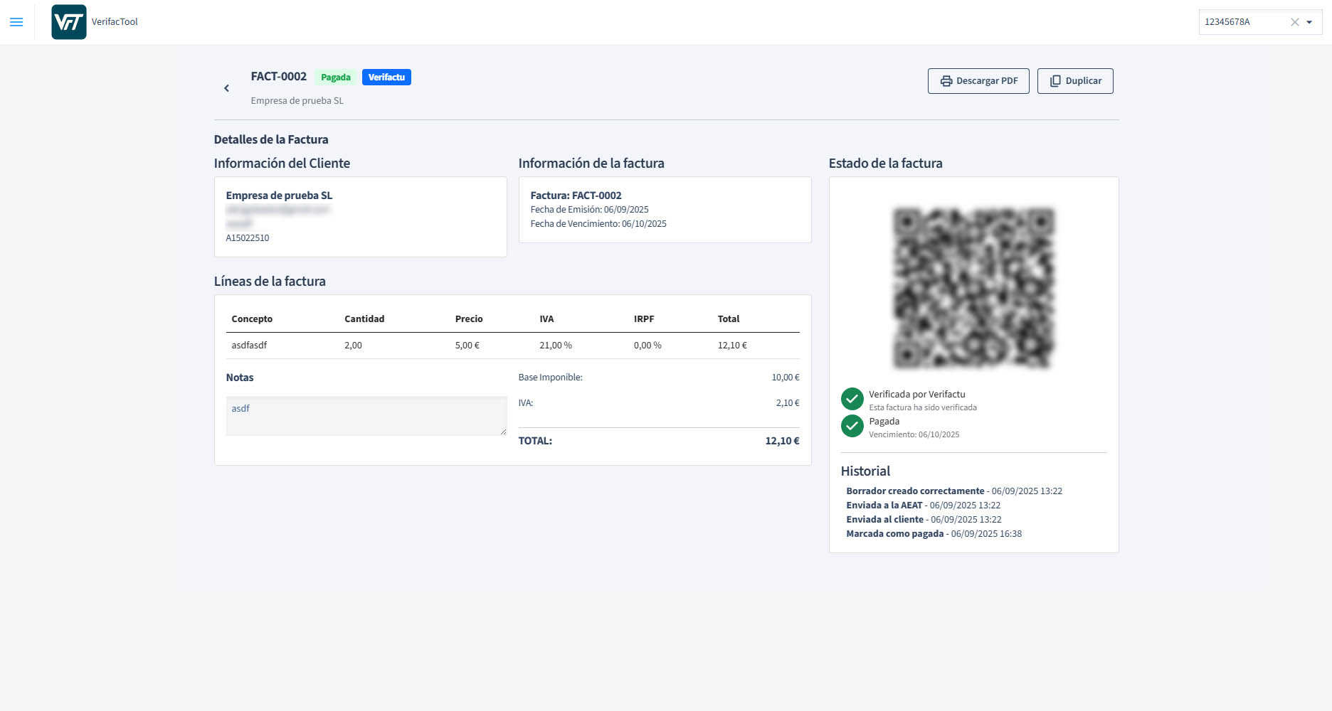This screenshot has height=711, width=1332.
Task: Click the VerifacTool logo icon
Action: point(69,22)
